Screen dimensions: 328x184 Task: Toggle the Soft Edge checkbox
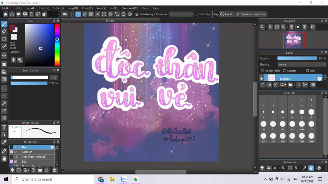196,14
